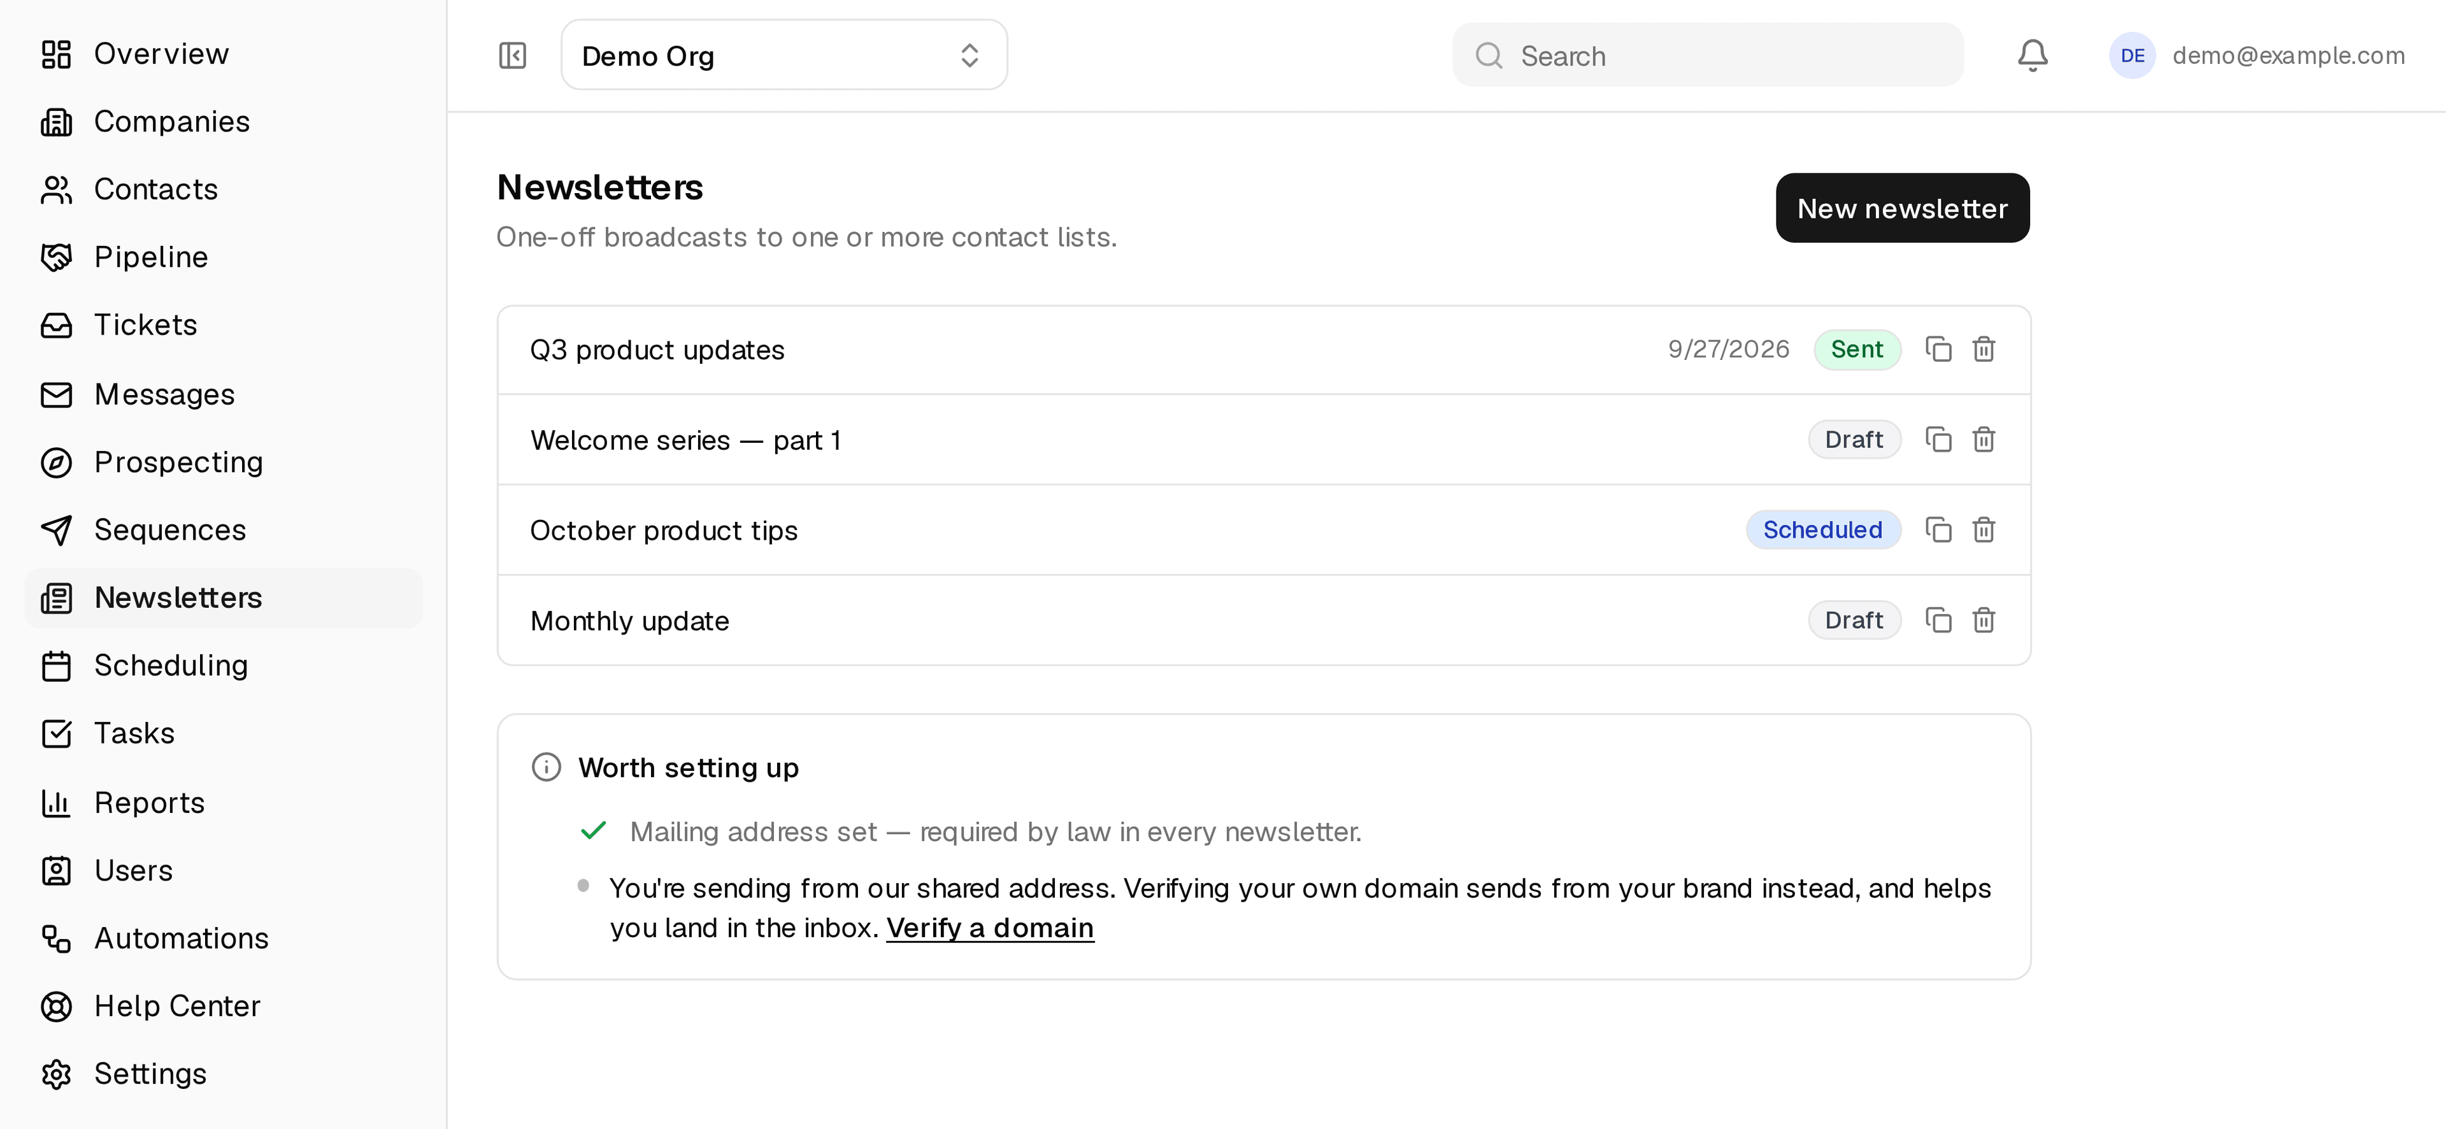The height and width of the screenshot is (1129, 2446).
Task: Open the Q3 product updates row
Action: click(x=1264, y=349)
